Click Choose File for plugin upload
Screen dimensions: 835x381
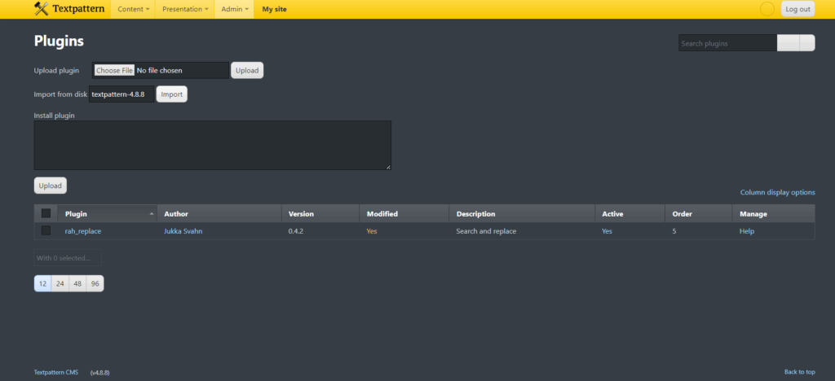point(114,70)
